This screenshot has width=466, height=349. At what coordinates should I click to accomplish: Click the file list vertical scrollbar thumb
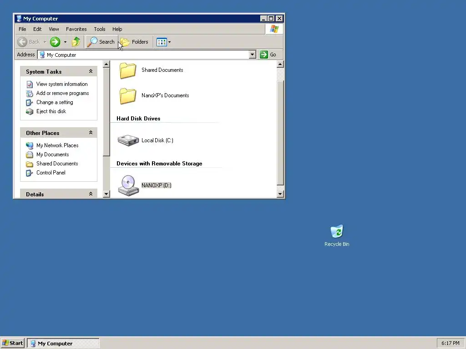280,133
